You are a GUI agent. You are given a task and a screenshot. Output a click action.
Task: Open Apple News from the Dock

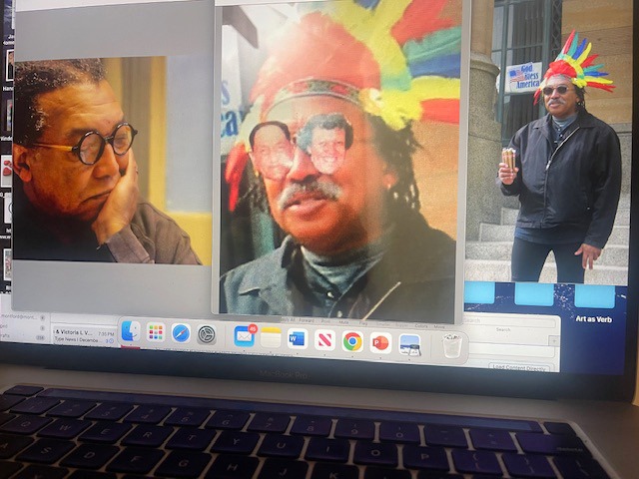click(x=324, y=340)
